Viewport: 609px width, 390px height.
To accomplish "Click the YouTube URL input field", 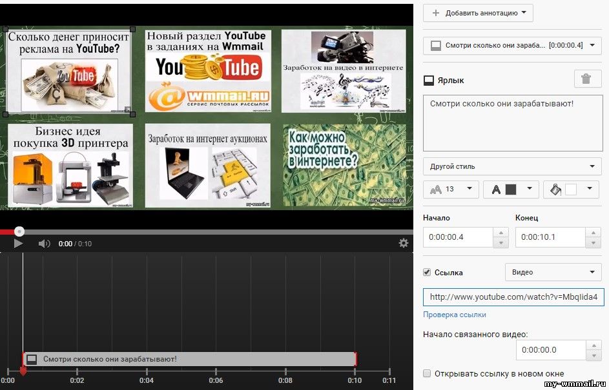I will 513,297.
